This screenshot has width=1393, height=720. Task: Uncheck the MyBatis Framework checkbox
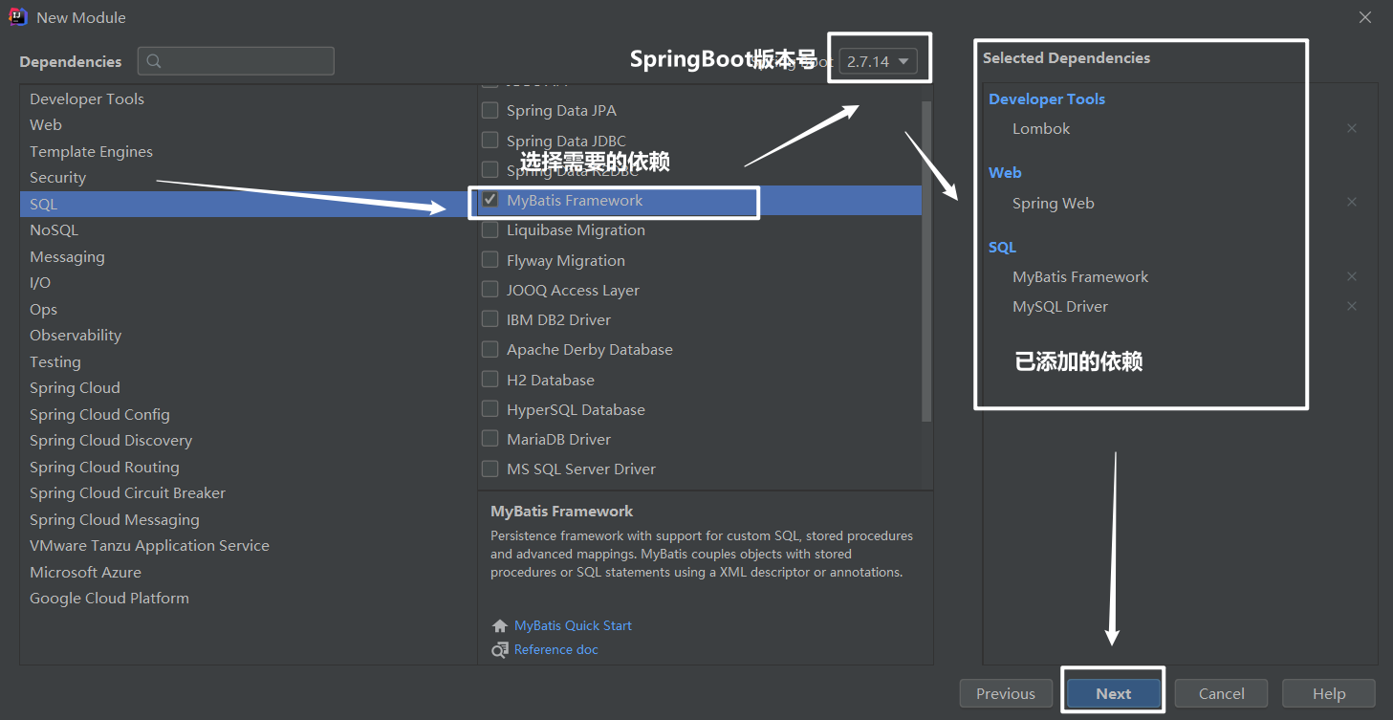click(490, 200)
